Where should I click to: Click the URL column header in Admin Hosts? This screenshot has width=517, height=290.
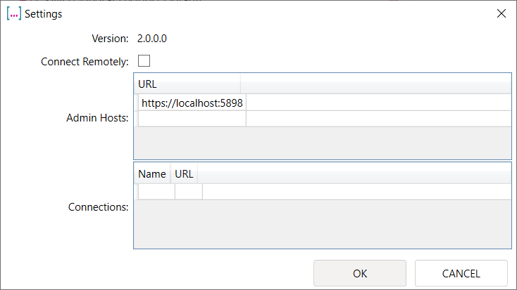click(187, 84)
